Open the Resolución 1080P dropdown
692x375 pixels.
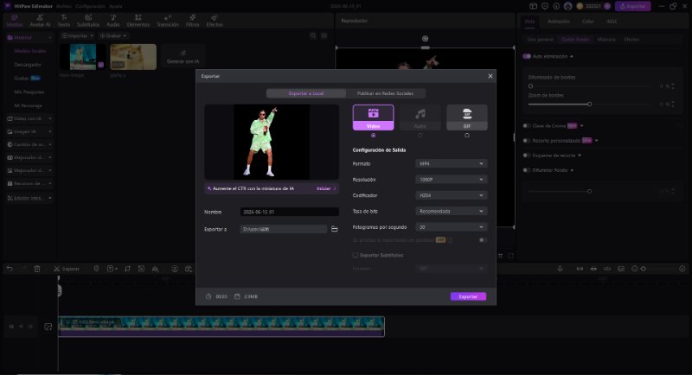tap(451, 180)
